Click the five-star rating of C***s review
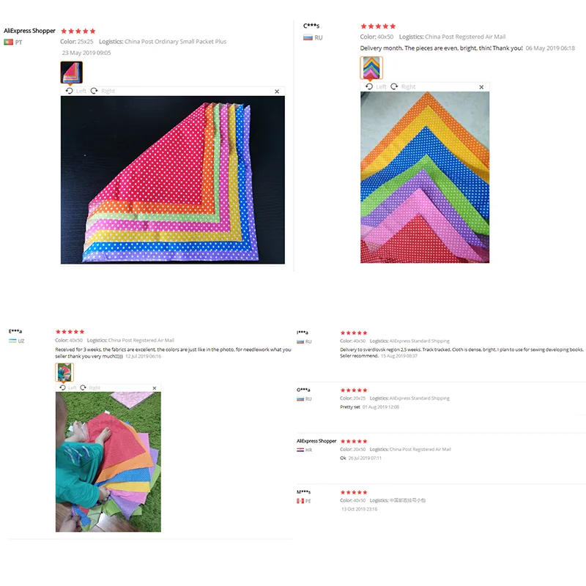The width and height of the screenshot is (586, 586). [378, 26]
